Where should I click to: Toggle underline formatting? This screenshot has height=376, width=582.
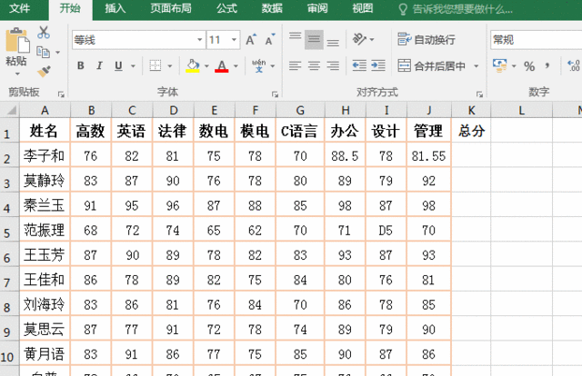[x=118, y=66]
